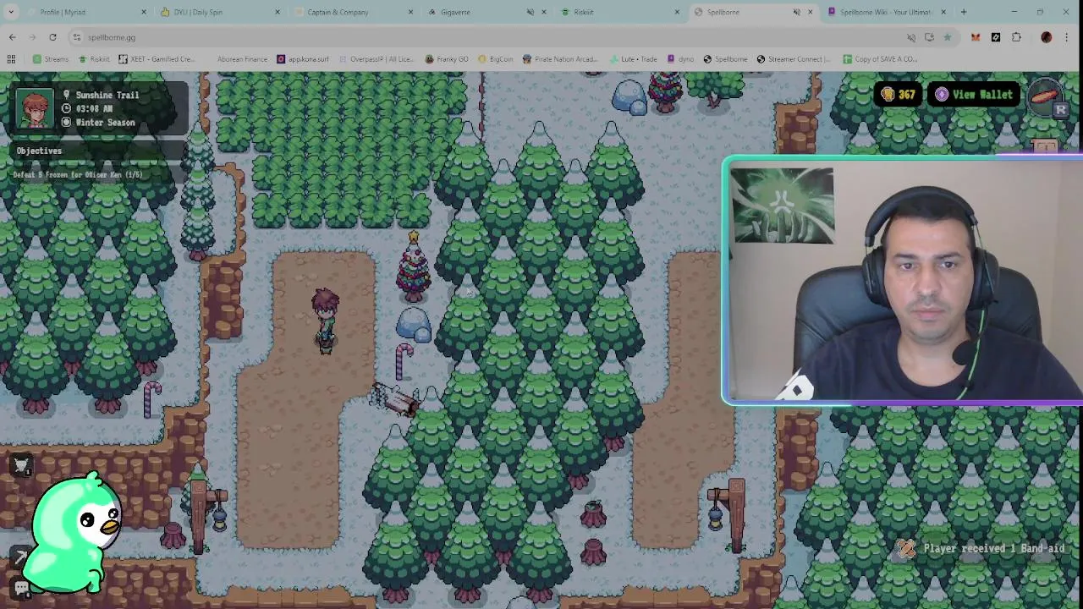
Task: Click the gold coin balance showing 367
Action: click(899, 95)
